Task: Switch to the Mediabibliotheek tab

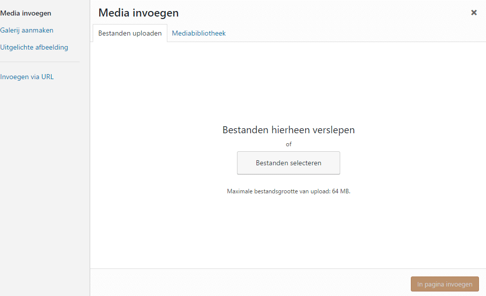Action: tap(199, 33)
